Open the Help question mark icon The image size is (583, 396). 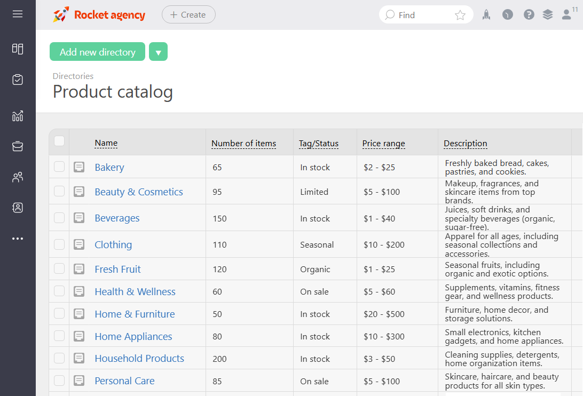pyautogui.click(x=529, y=14)
